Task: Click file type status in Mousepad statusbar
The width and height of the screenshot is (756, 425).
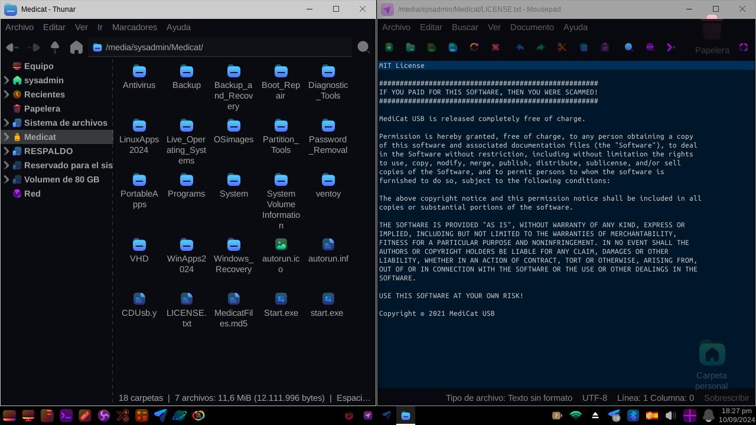Action: (x=509, y=398)
